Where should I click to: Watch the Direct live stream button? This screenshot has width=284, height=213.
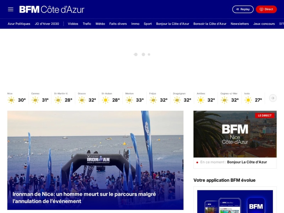(266, 9)
